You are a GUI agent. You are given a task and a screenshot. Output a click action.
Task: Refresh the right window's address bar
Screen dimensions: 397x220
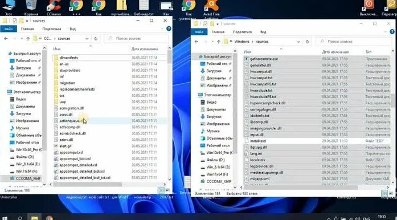tap(308, 41)
